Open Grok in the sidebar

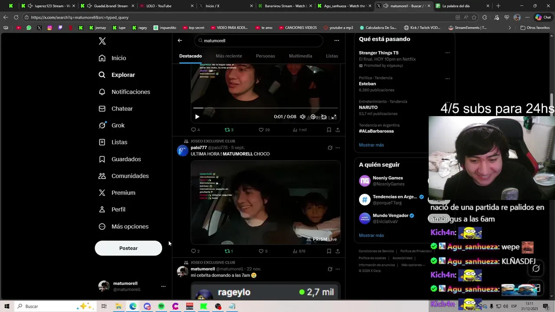[x=111, y=125]
